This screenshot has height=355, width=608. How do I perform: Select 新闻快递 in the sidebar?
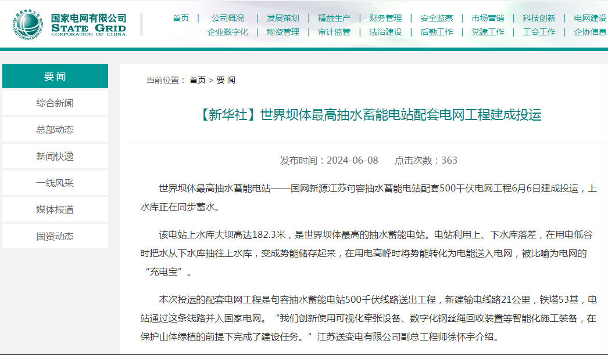[x=55, y=157]
